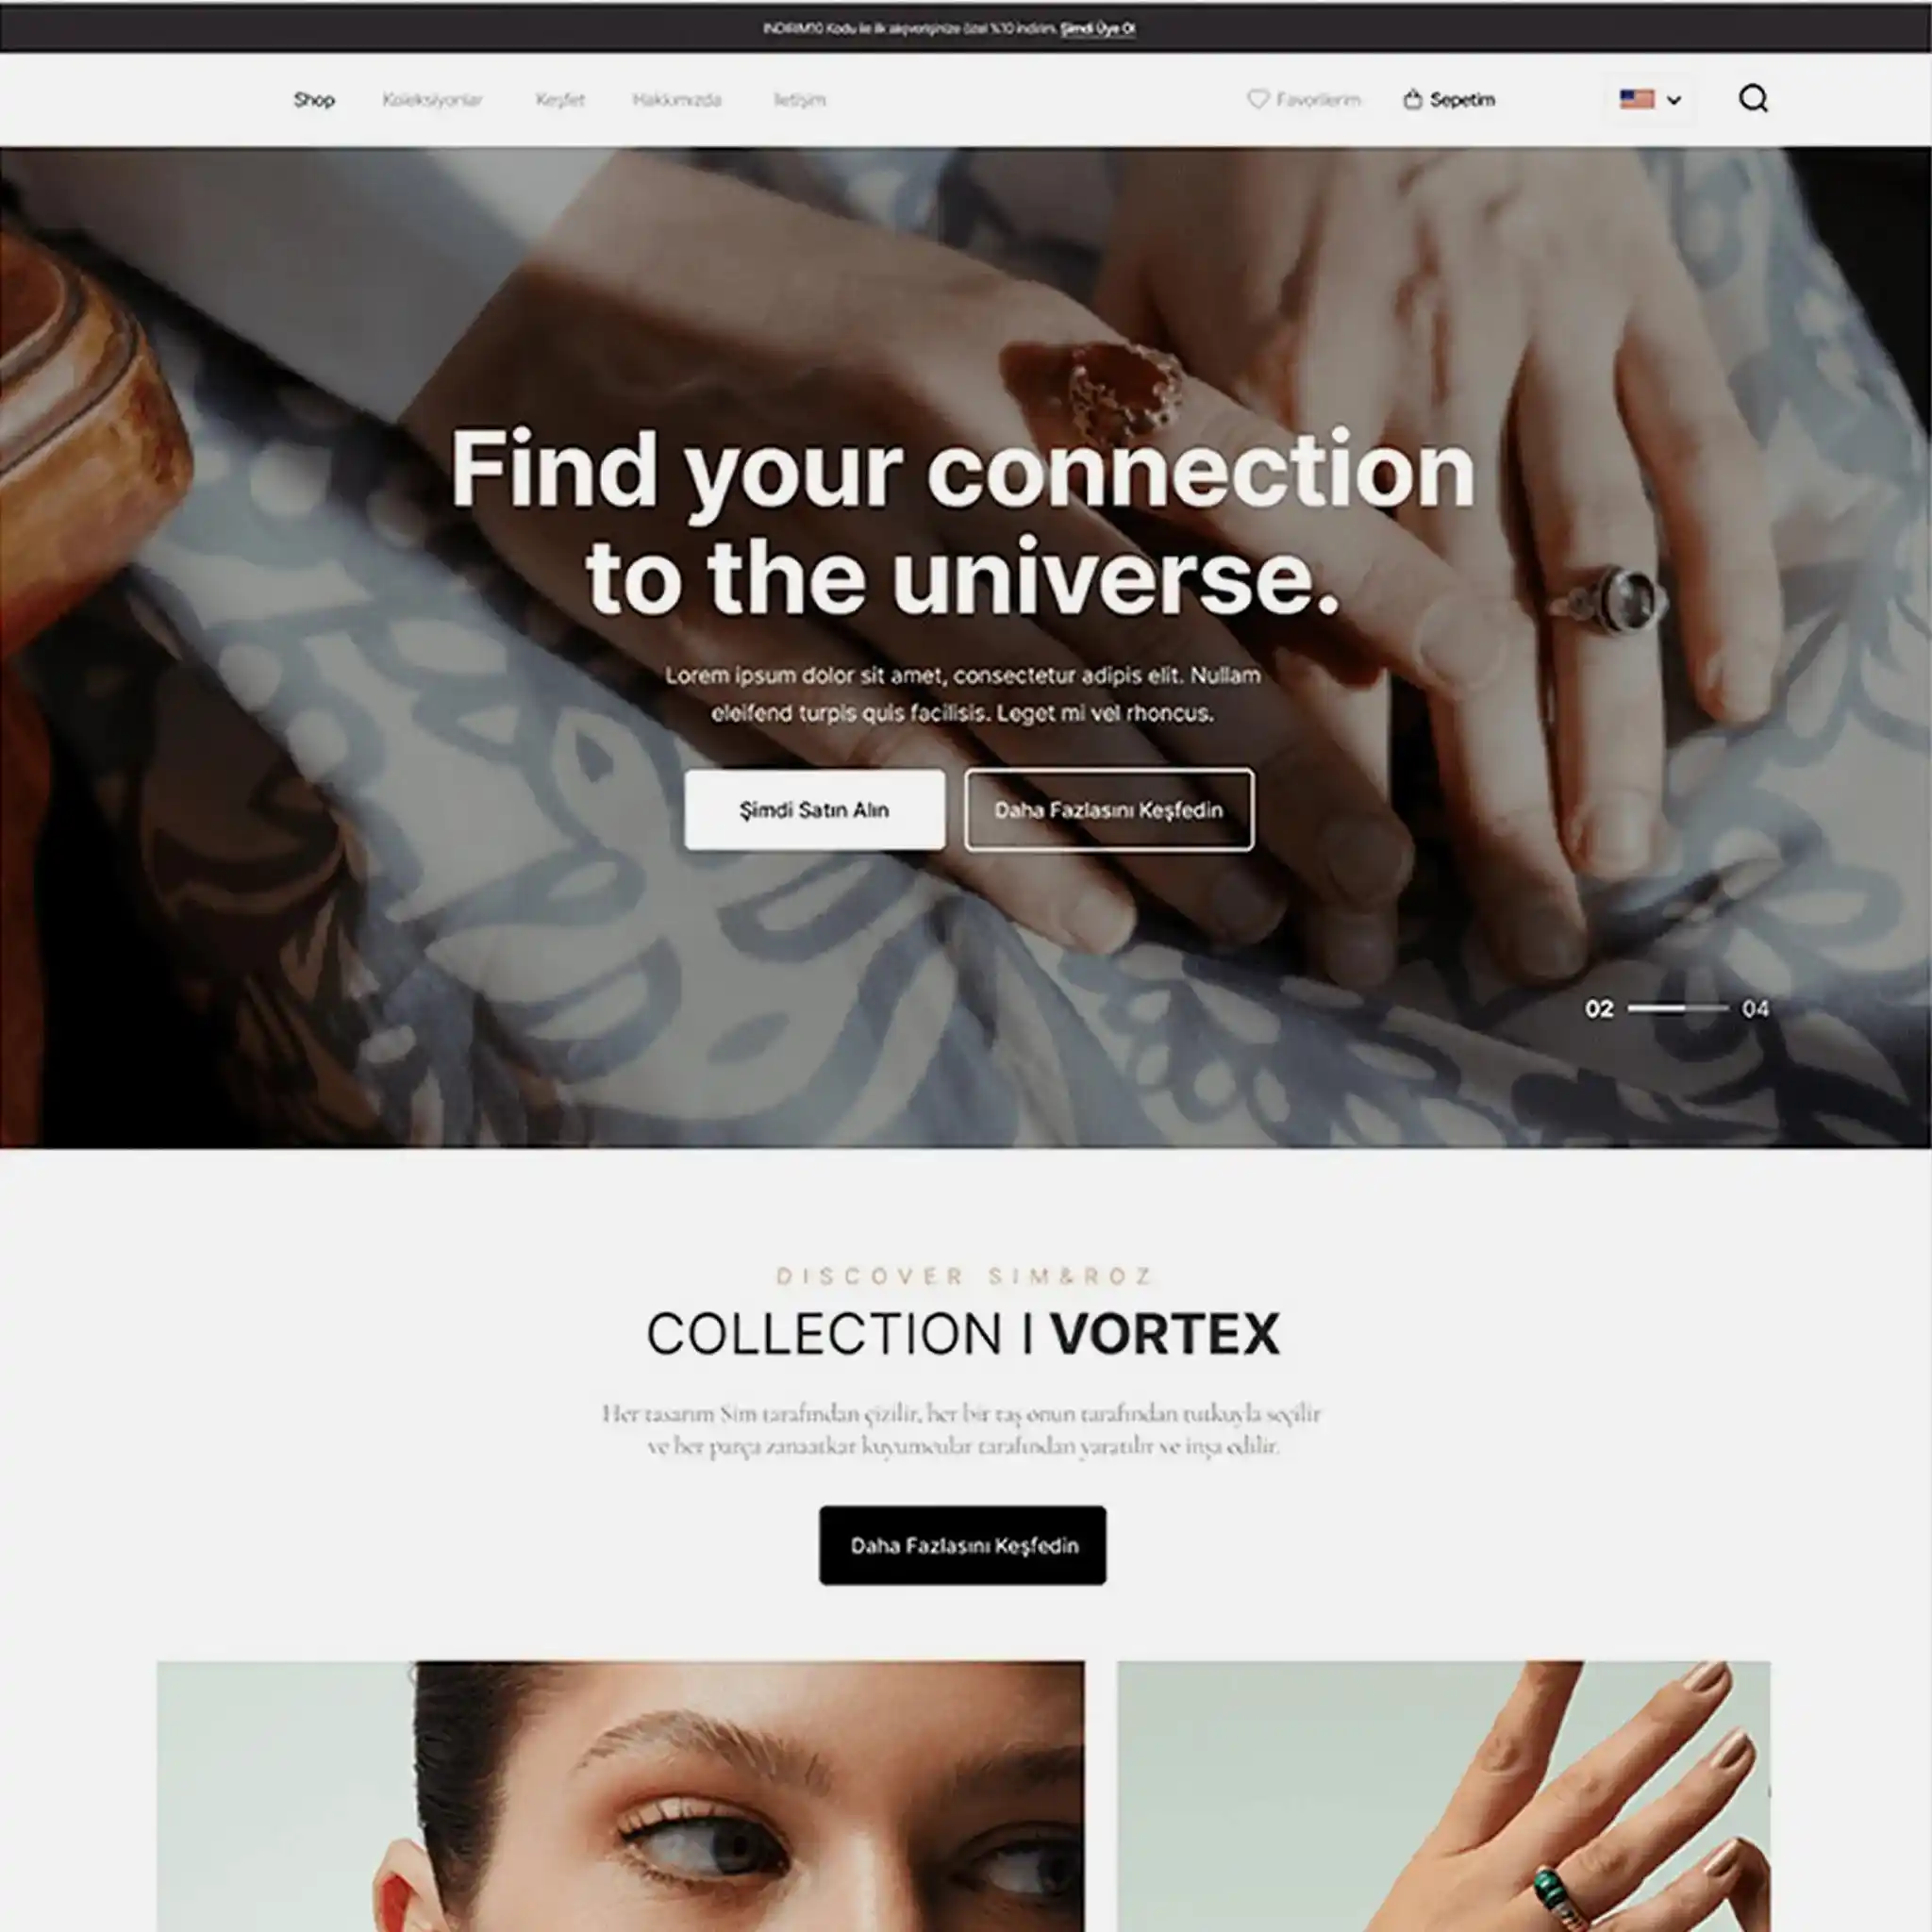This screenshot has height=1932, width=1932.
Task: Go to the Keşfet nav link
Action: point(560,100)
